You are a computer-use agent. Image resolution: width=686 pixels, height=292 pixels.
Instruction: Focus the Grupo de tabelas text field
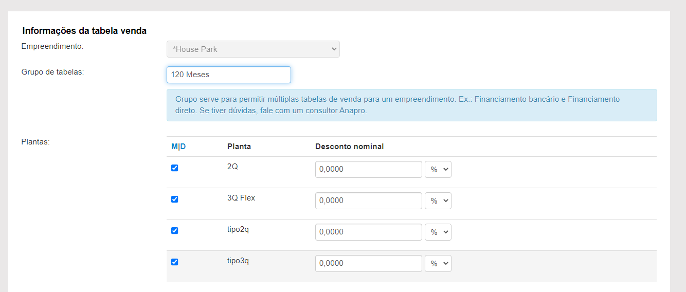229,75
